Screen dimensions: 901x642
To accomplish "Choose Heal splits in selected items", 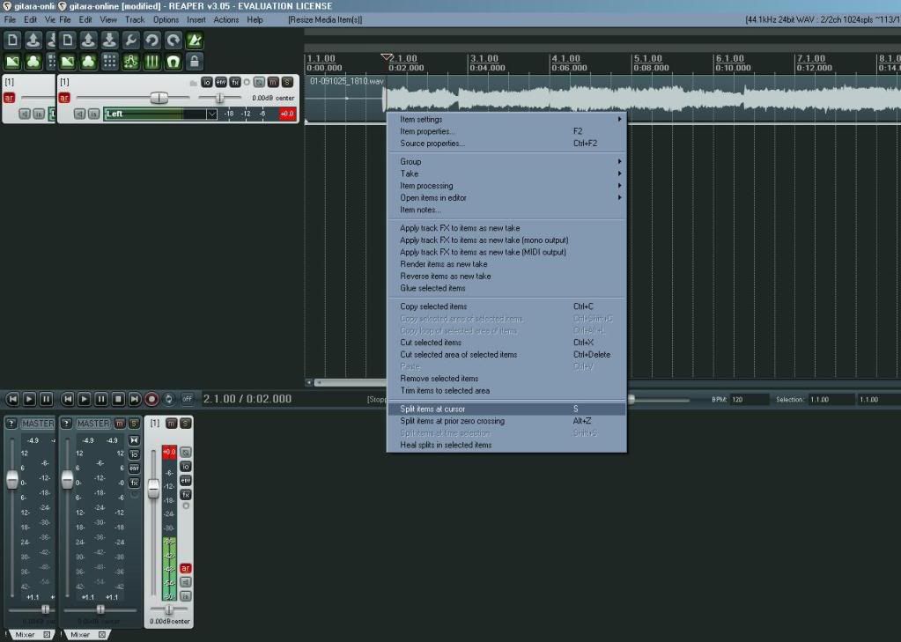I will coord(506,445).
